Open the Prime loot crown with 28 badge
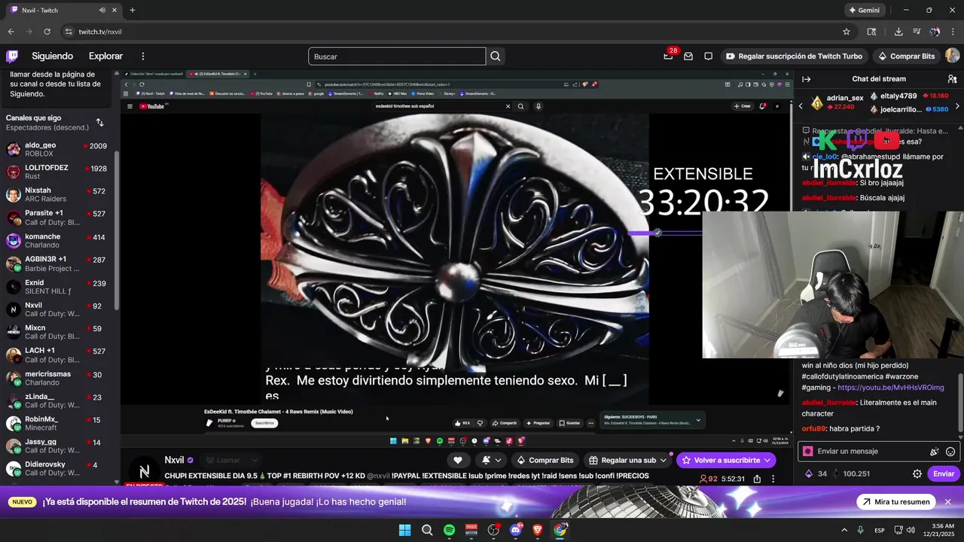 [668, 56]
